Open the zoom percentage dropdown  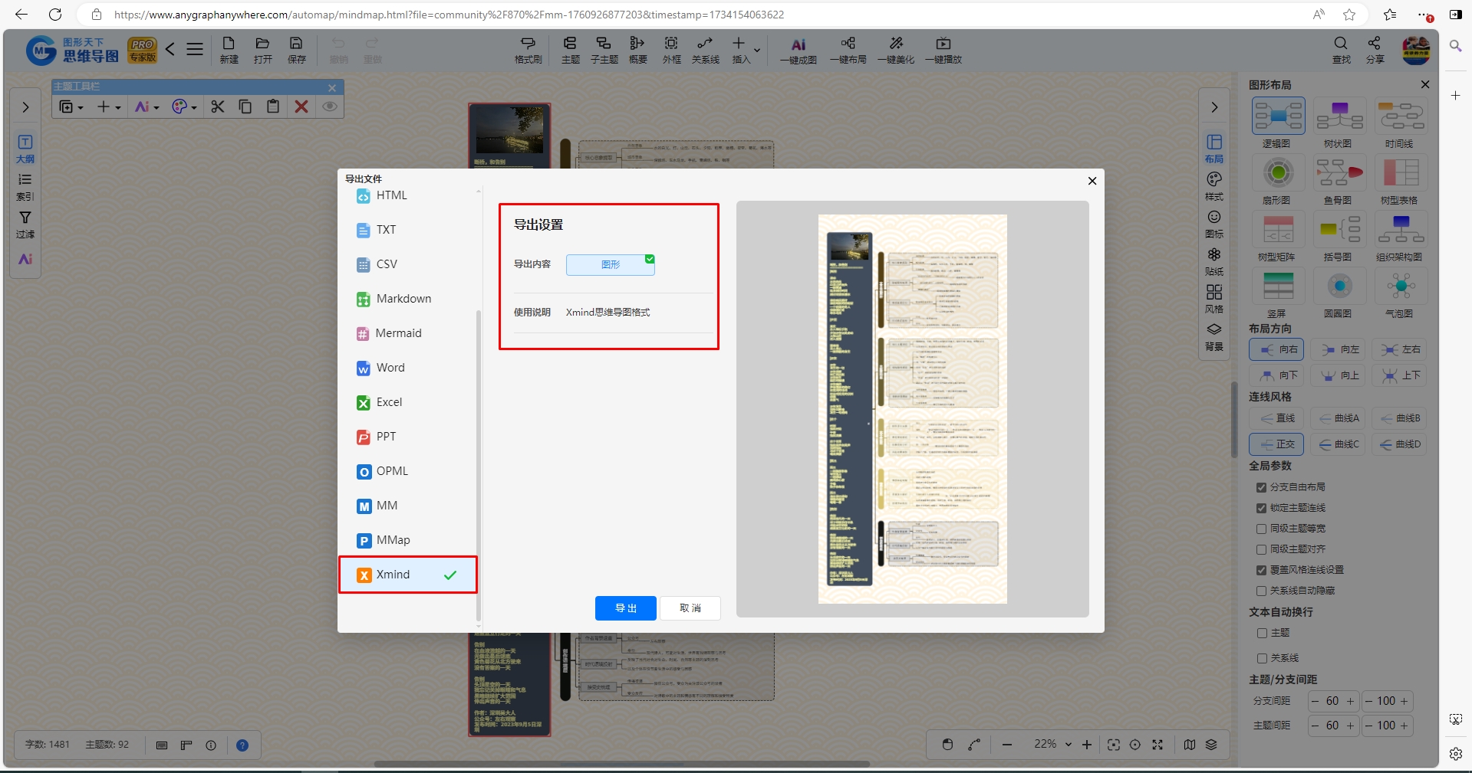click(x=1069, y=745)
